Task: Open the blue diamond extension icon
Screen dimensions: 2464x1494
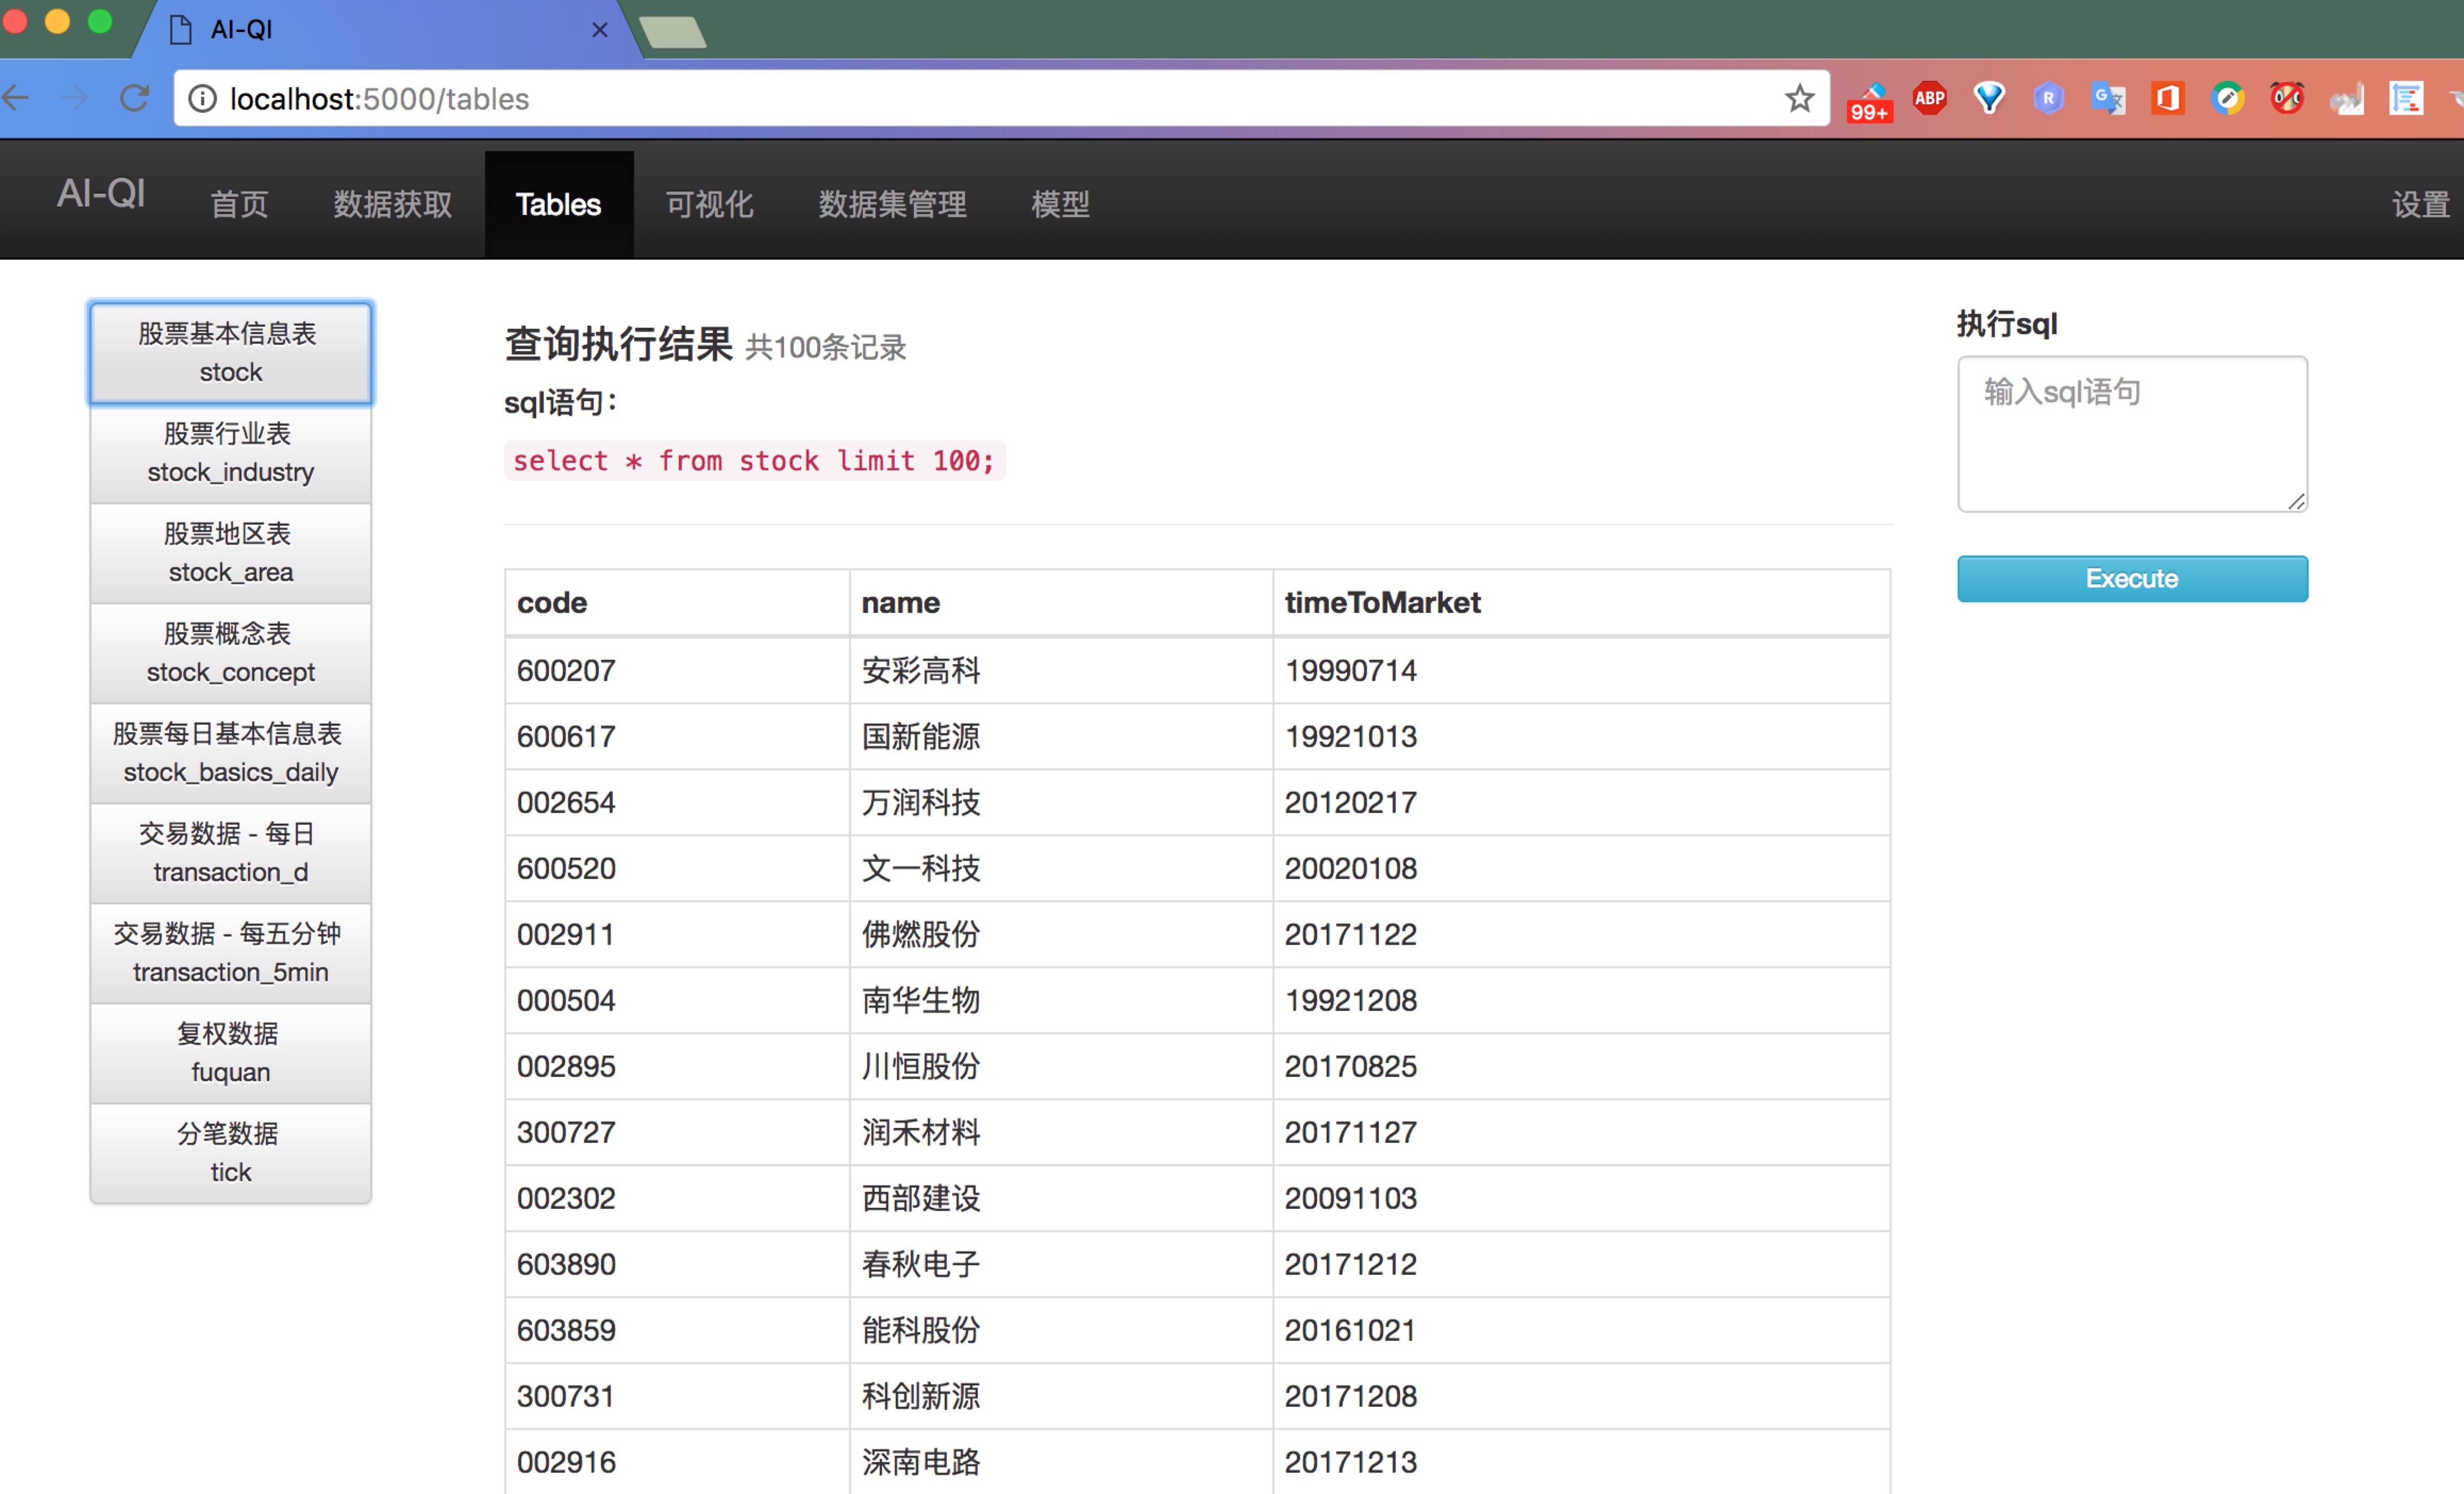Action: click(x=1988, y=98)
